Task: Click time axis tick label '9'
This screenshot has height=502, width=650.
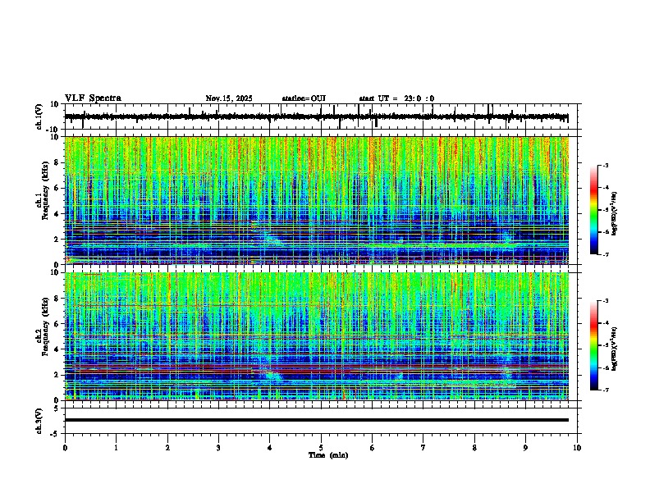Action: pyautogui.click(x=525, y=448)
